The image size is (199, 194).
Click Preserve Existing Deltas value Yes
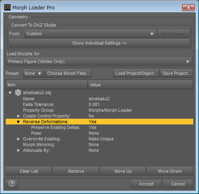(92, 127)
